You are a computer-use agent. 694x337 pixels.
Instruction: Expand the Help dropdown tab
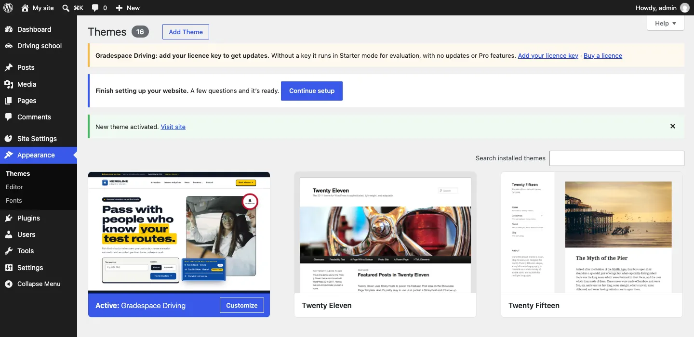666,23
